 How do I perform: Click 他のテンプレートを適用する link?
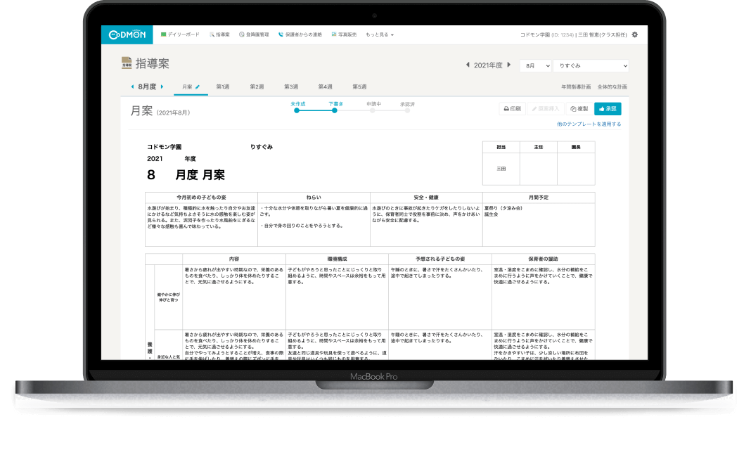pyautogui.click(x=589, y=124)
